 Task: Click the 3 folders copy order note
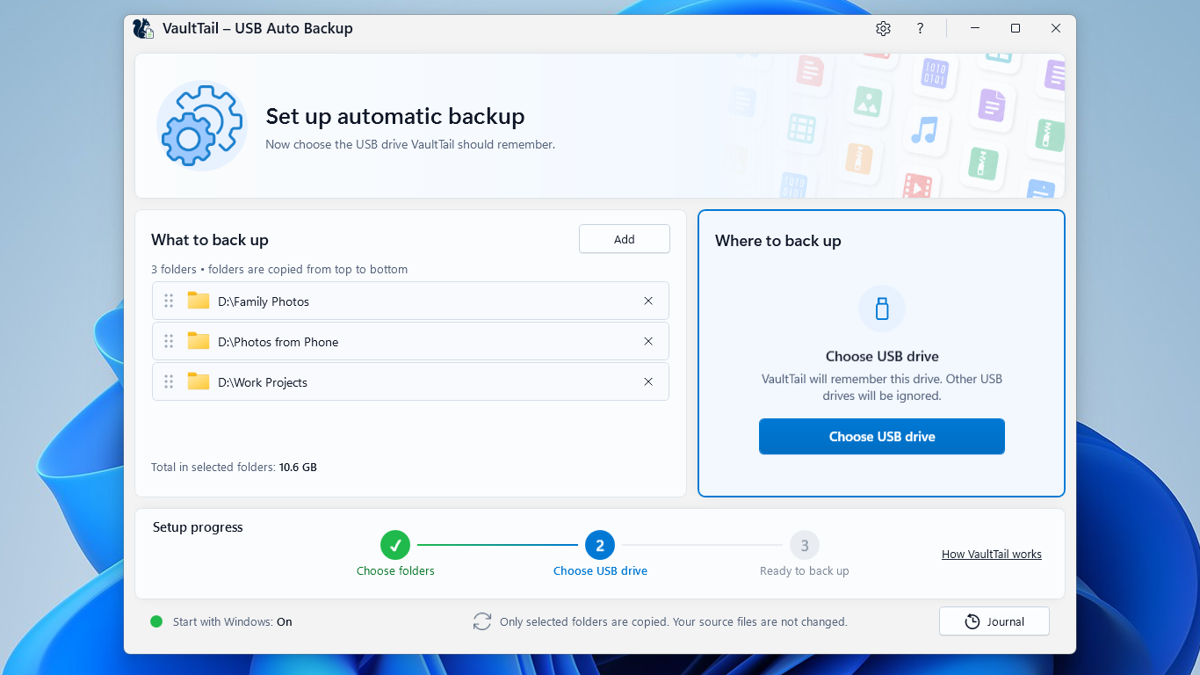[x=279, y=269]
